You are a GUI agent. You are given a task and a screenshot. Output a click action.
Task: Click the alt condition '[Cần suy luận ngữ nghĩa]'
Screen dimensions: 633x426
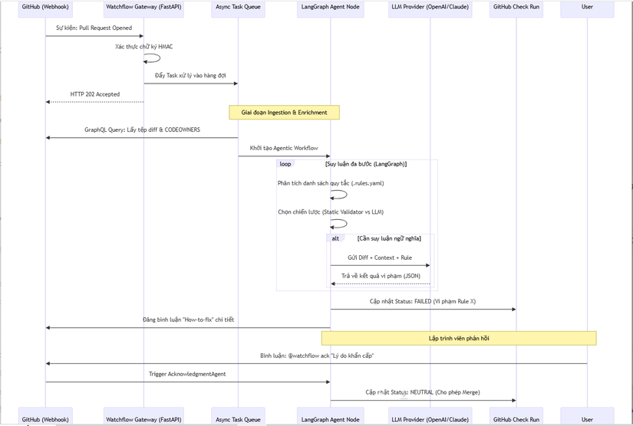tap(389, 238)
